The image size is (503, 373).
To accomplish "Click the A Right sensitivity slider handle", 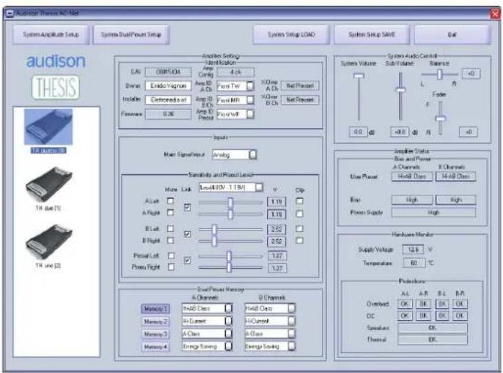I will point(231,214).
